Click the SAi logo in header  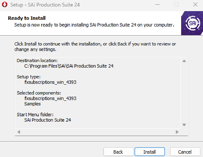tap(192, 23)
